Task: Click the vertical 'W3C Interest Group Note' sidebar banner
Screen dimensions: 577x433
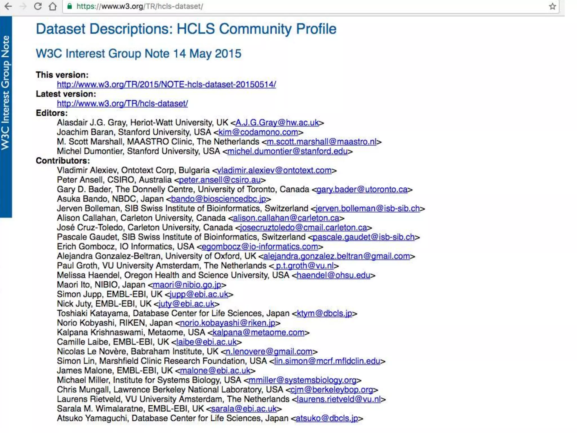Action: 6,117
